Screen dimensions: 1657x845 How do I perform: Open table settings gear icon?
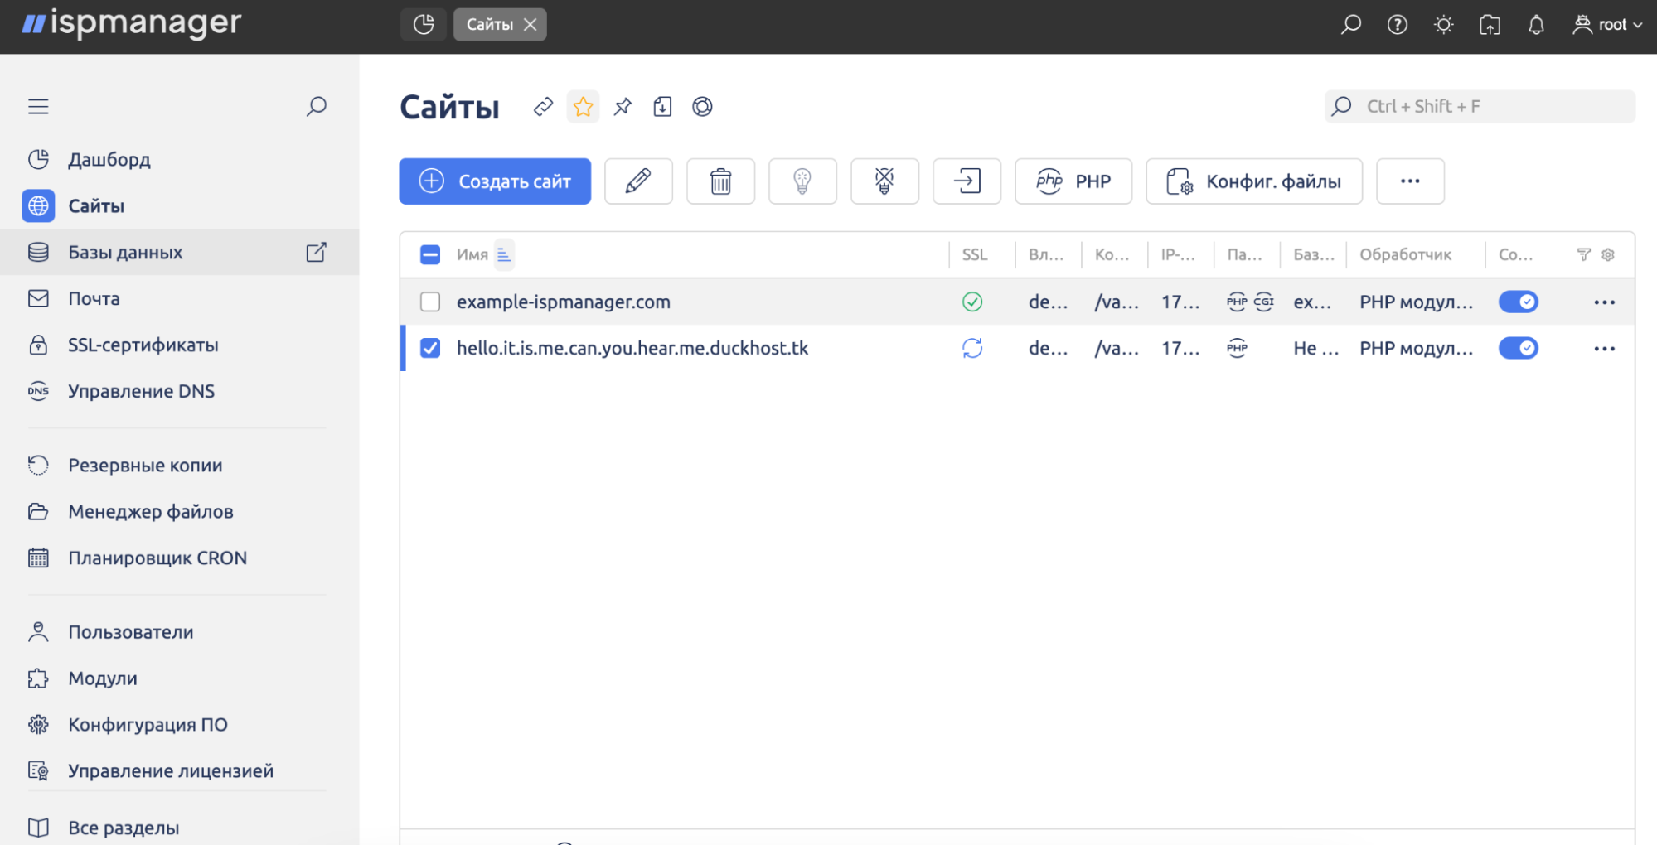1608,255
